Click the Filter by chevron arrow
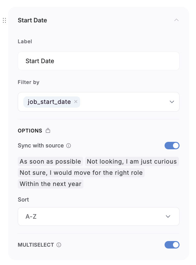This screenshot has width=196, height=265. pos(171,102)
